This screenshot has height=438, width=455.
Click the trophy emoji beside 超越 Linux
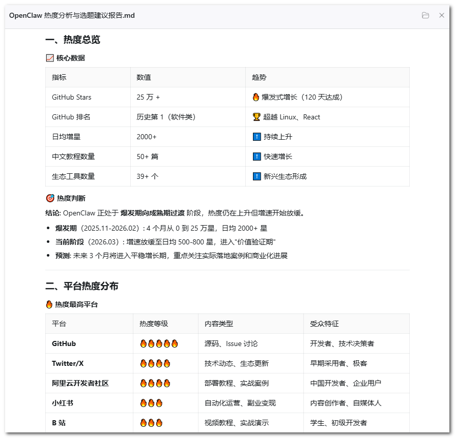click(x=257, y=117)
